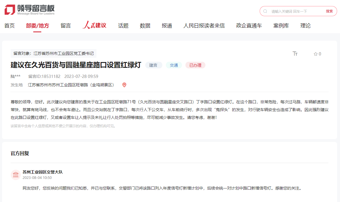Viewport: 340px width, 202px height.
Task: Click the 已办理 status tag
Action: pos(195,65)
